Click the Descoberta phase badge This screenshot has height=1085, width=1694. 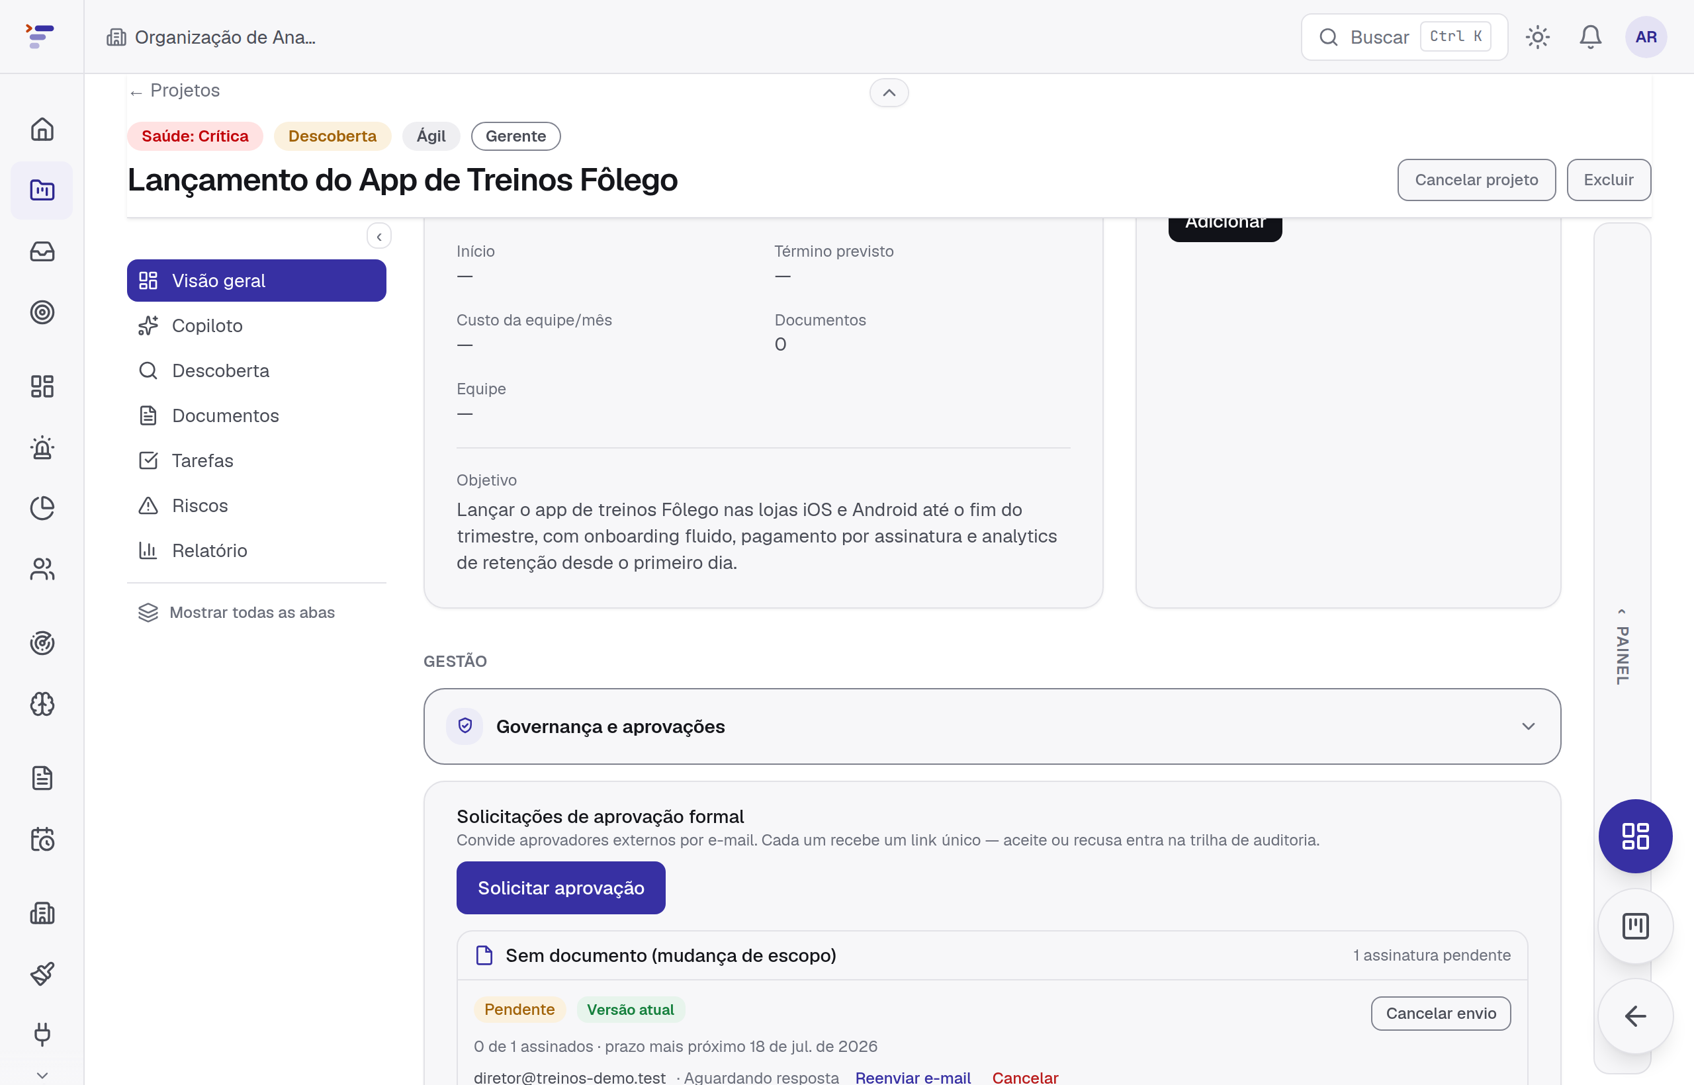tap(333, 136)
